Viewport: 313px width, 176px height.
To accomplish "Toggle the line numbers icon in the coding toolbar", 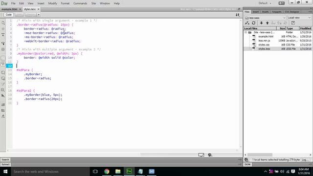I will (x=3, y=58).
